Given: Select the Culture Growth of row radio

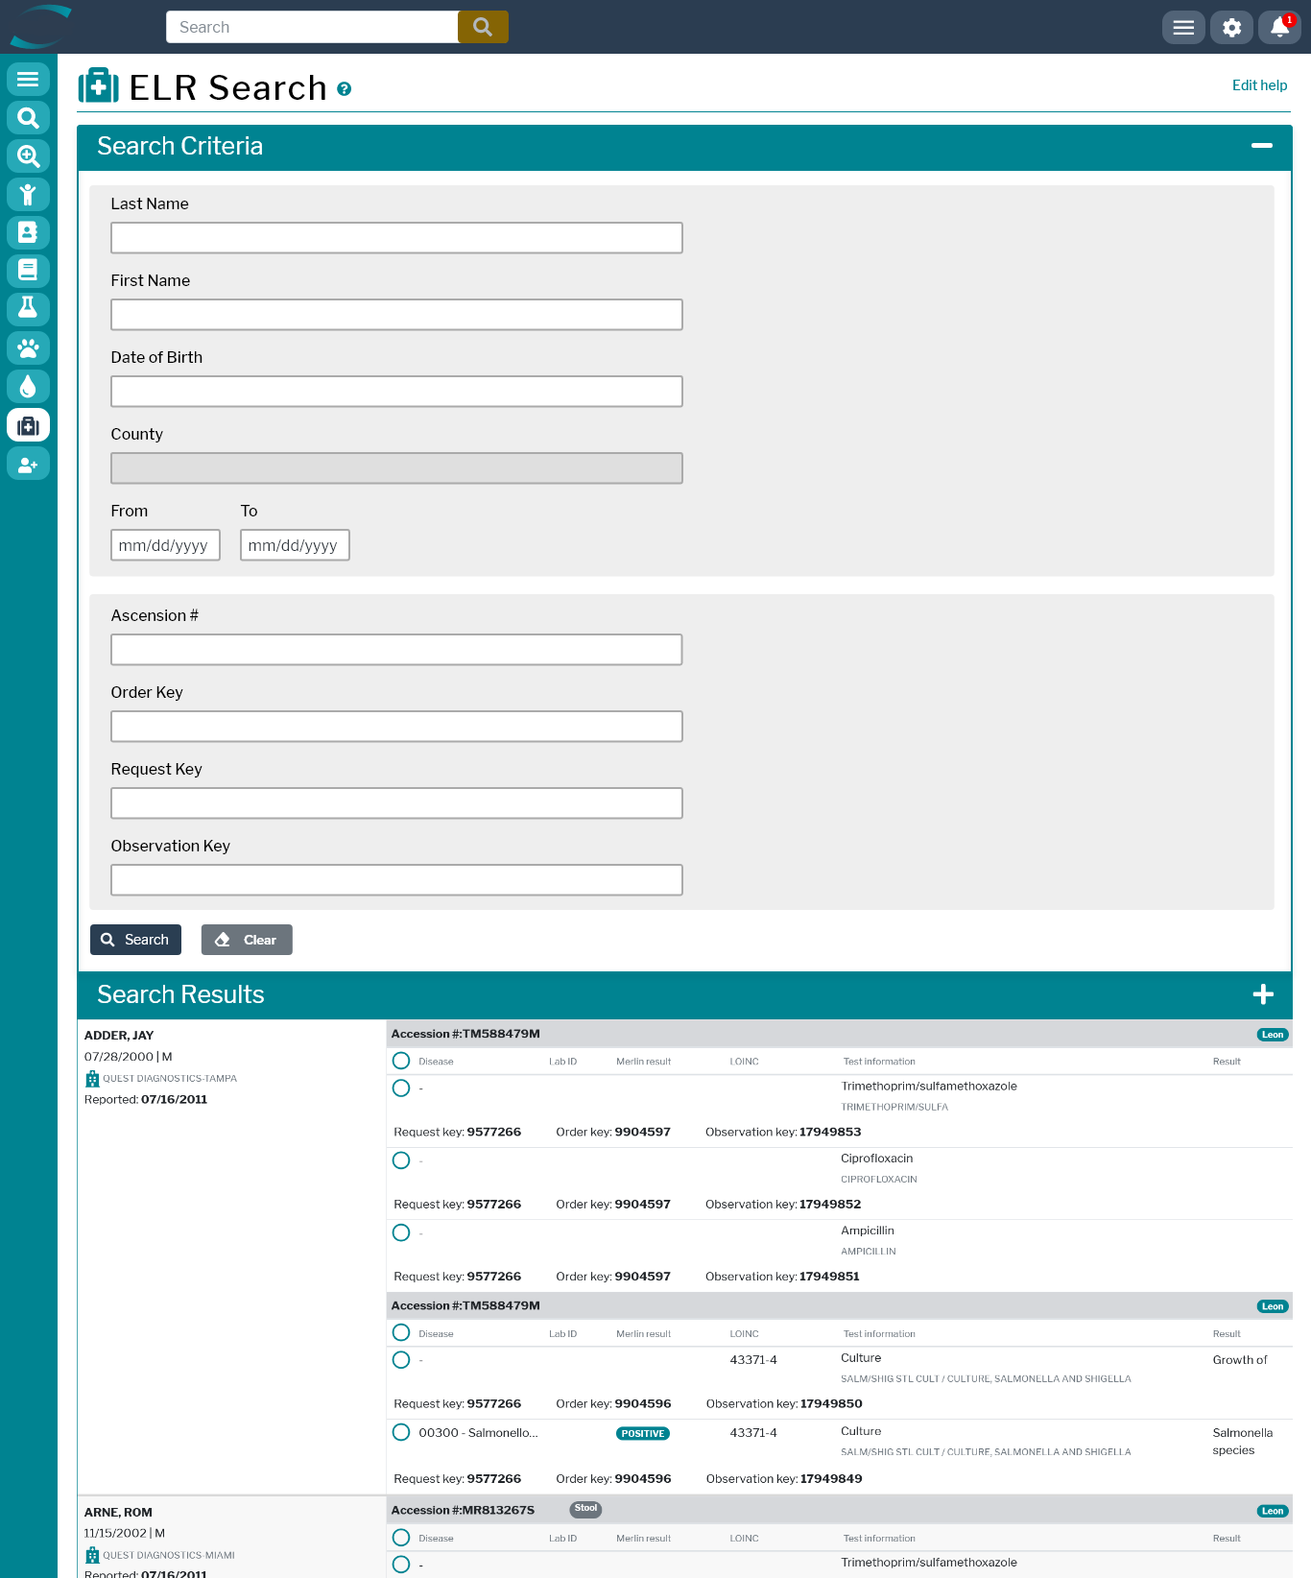Looking at the screenshot, I should (x=401, y=1360).
